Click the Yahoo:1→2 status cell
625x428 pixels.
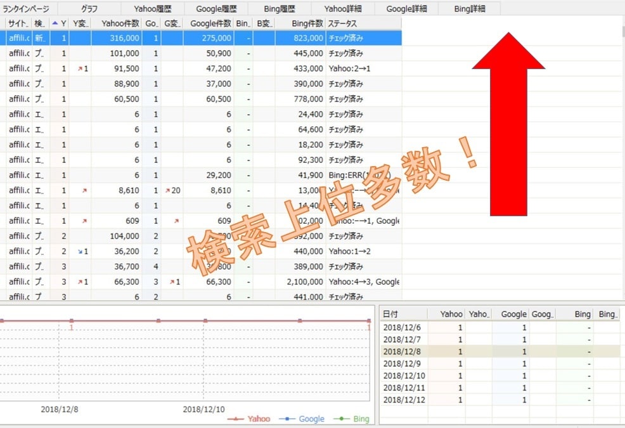363,251
